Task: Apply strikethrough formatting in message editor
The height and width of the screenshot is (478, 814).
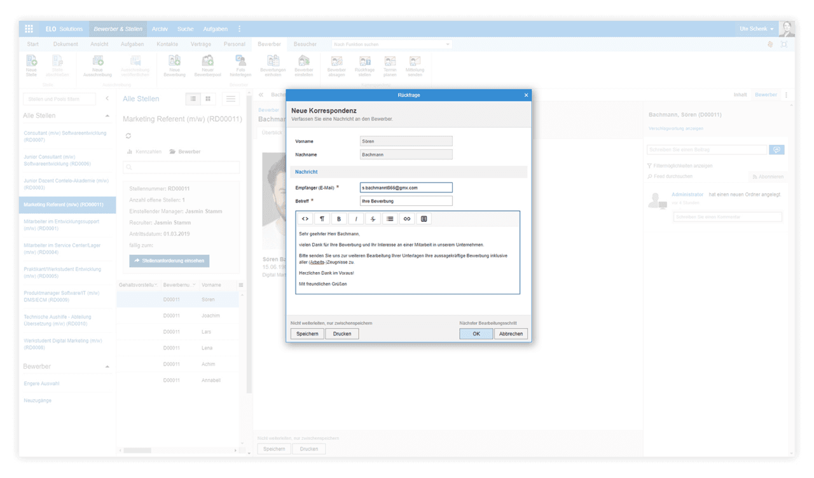Action: [x=373, y=219]
